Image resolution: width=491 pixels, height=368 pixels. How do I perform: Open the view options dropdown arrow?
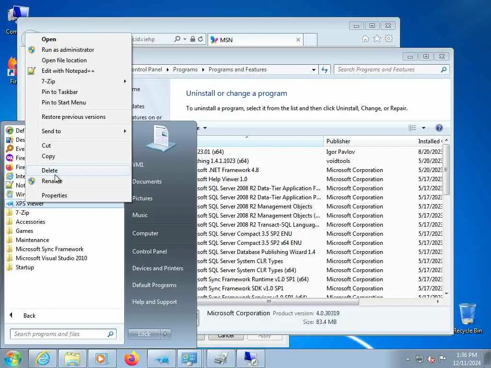click(x=424, y=127)
